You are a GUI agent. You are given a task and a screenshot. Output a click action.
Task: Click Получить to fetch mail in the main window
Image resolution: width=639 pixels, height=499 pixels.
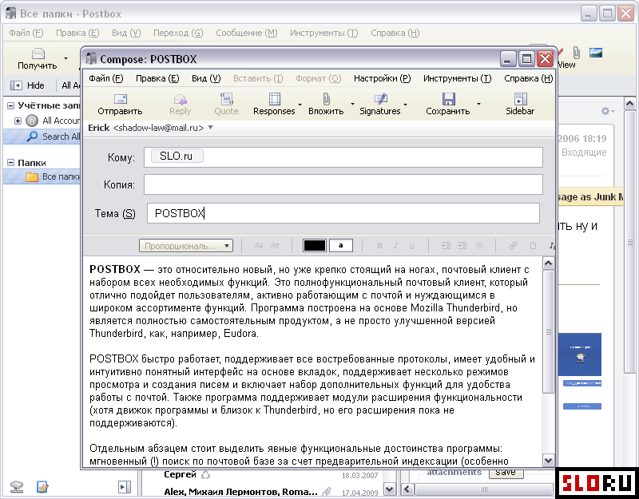click(38, 59)
